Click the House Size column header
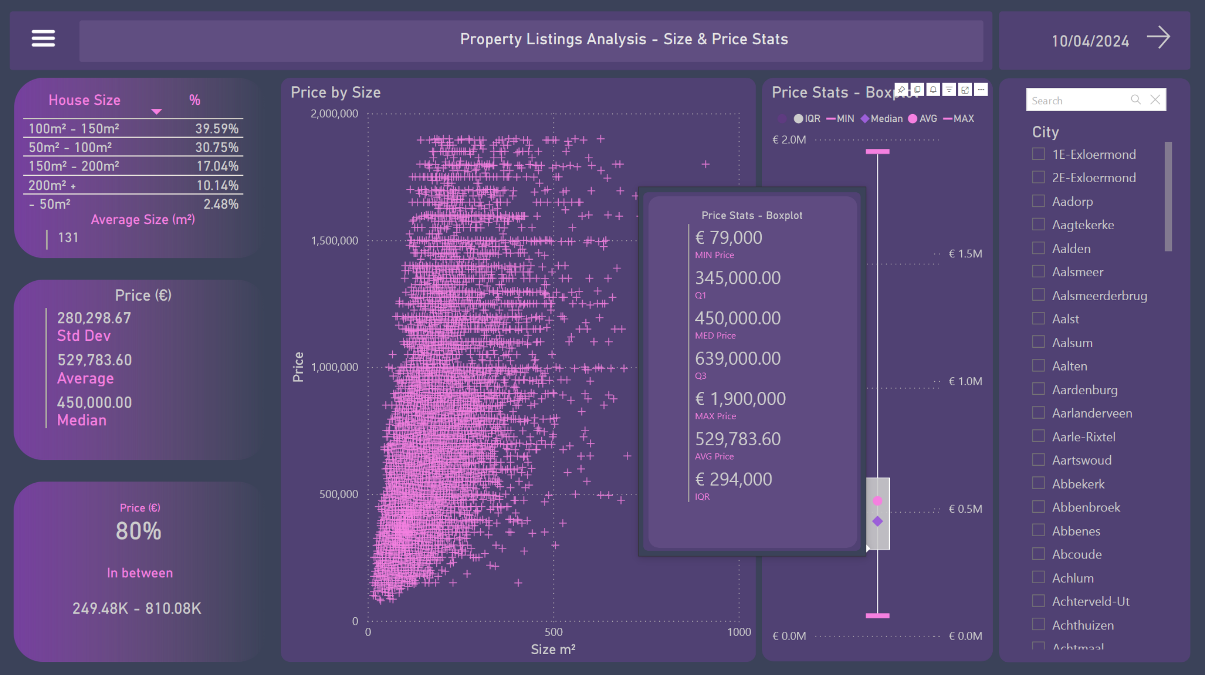The image size is (1205, 675). coord(85,100)
